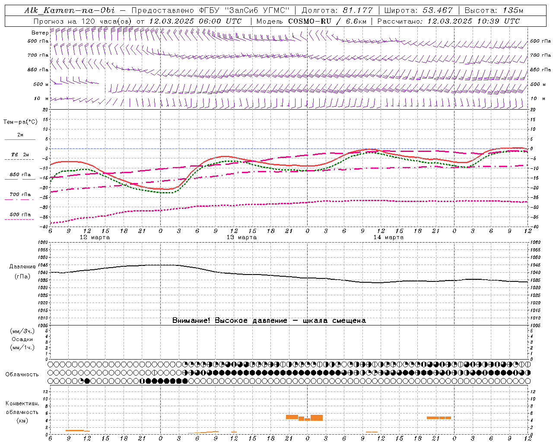This screenshot has height=442, width=553.
Task: Click the 12 марта date label
Action: click(95, 237)
